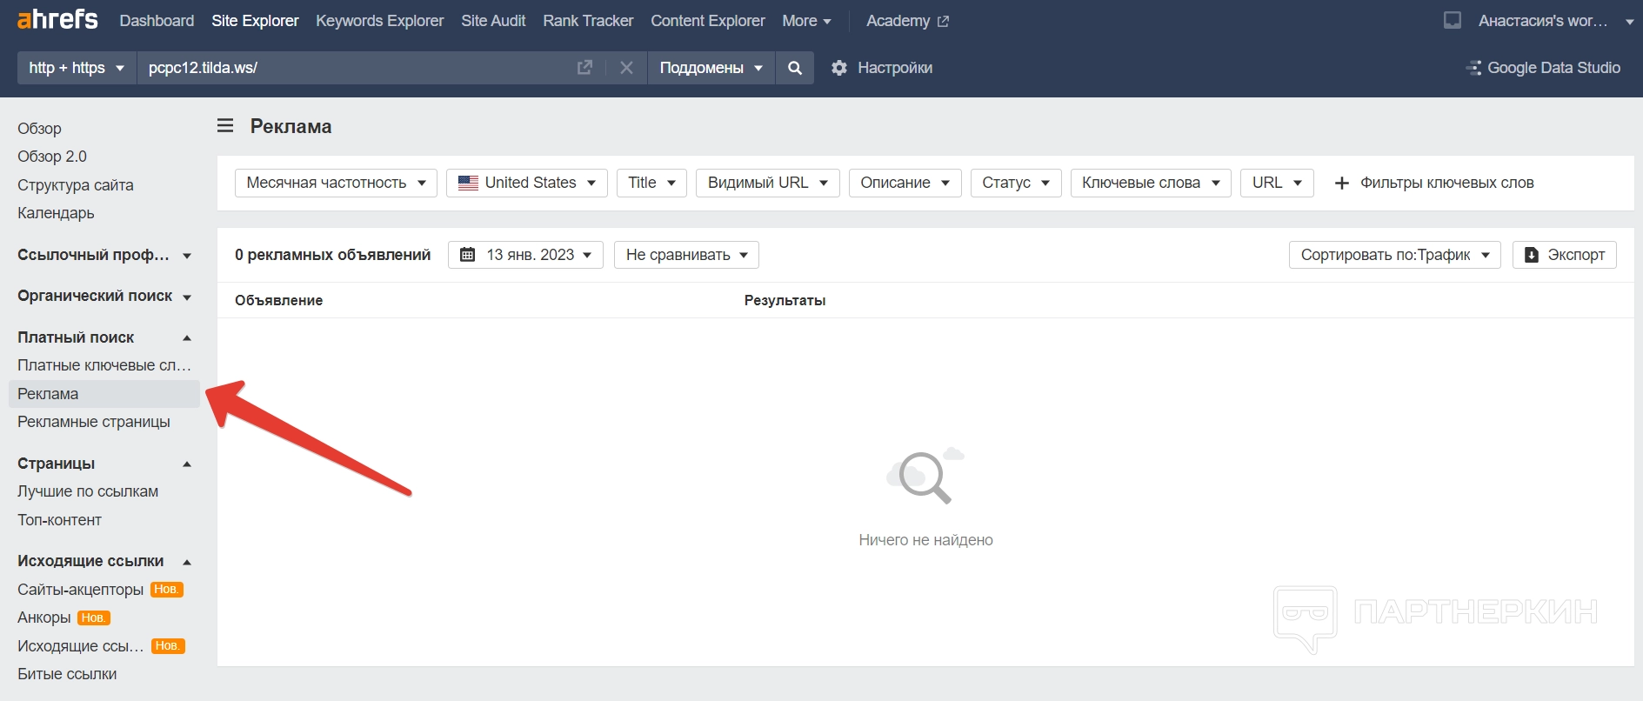This screenshot has width=1643, height=701.
Task: Open the More menu
Action: pos(806,21)
